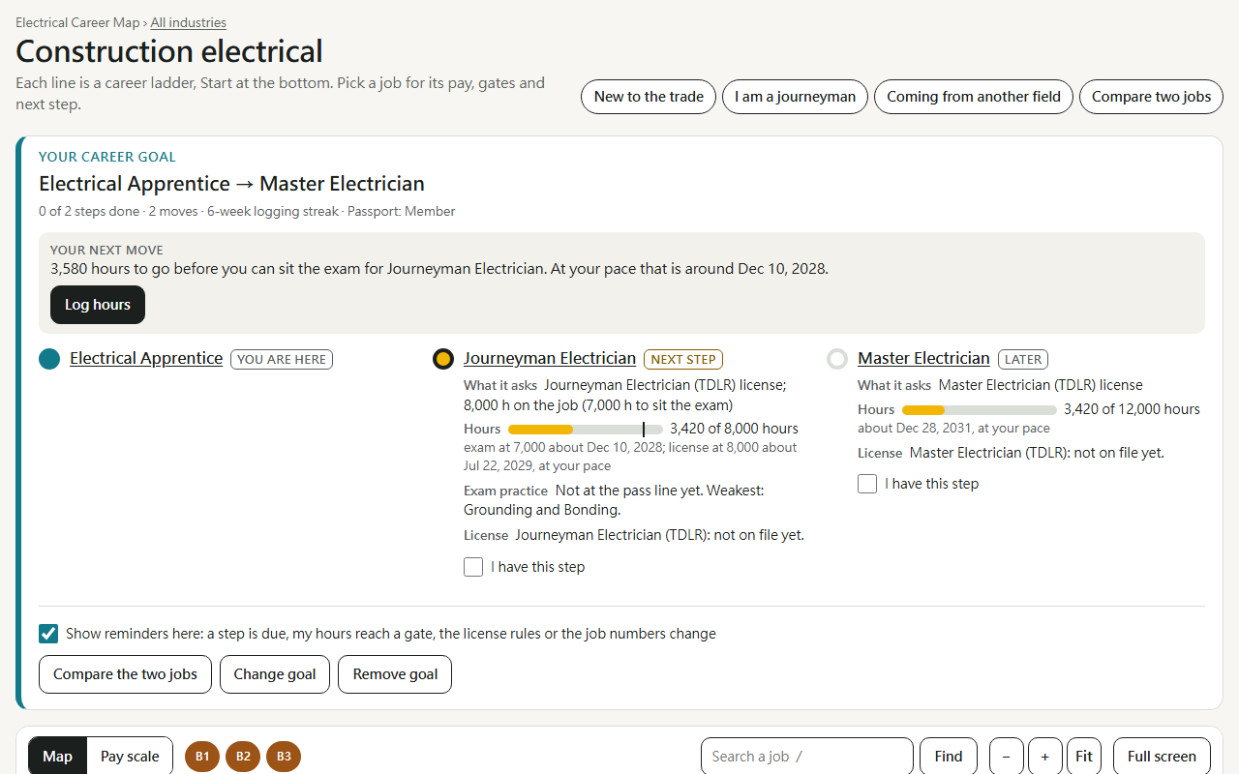Zoom out the map with minus button

(1007, 757)
